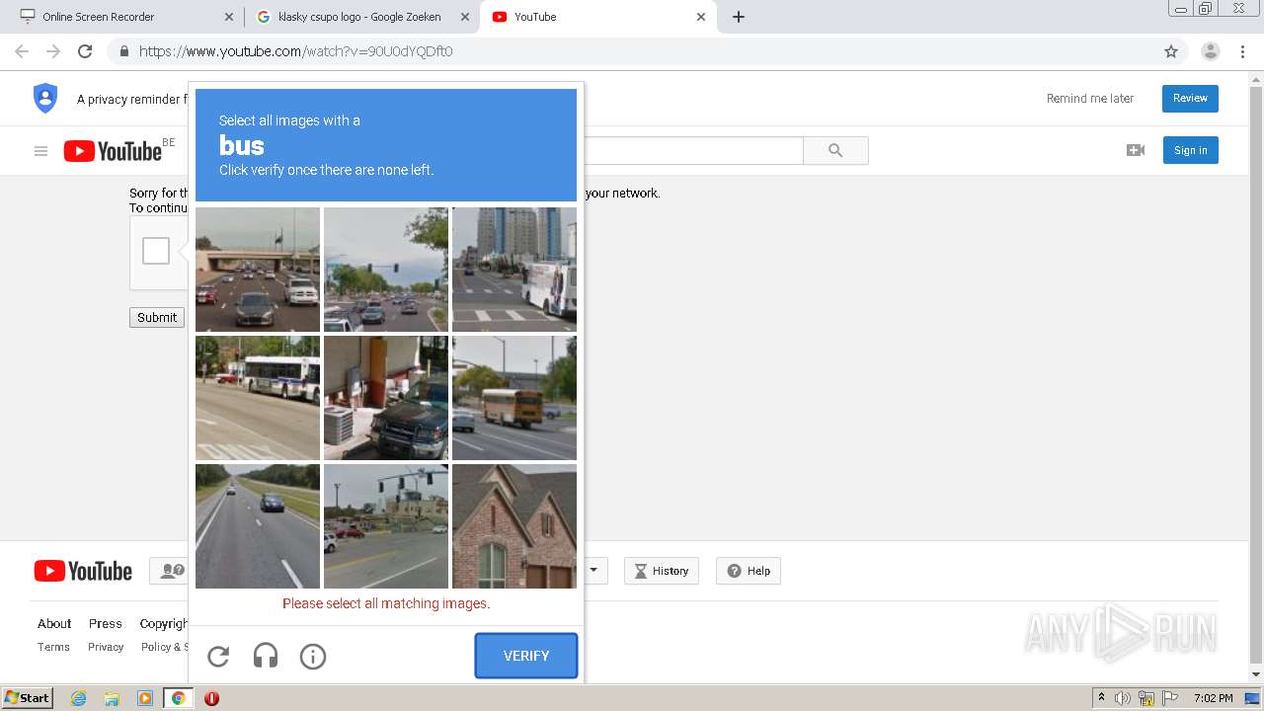The width and height of the screenshot is (1264, 711).
Task: Launch Internet Explorer from taskbar
Action: 78,698
